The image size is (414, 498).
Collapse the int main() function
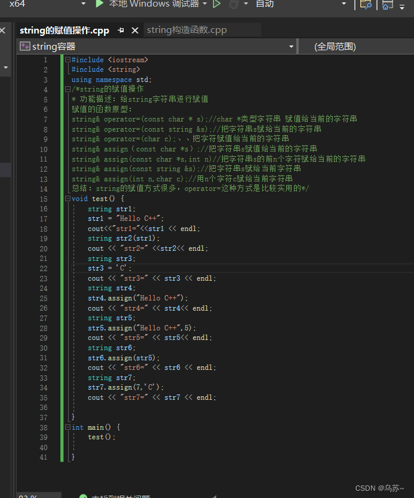68,427
